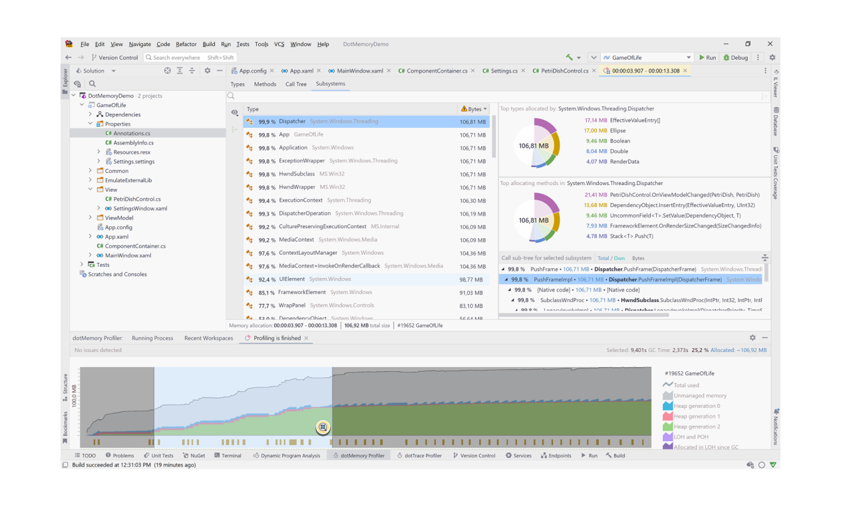Screen dimensions: 841x507
Task: Toggle the Total / Own view switch
Action: pos(611,258)
